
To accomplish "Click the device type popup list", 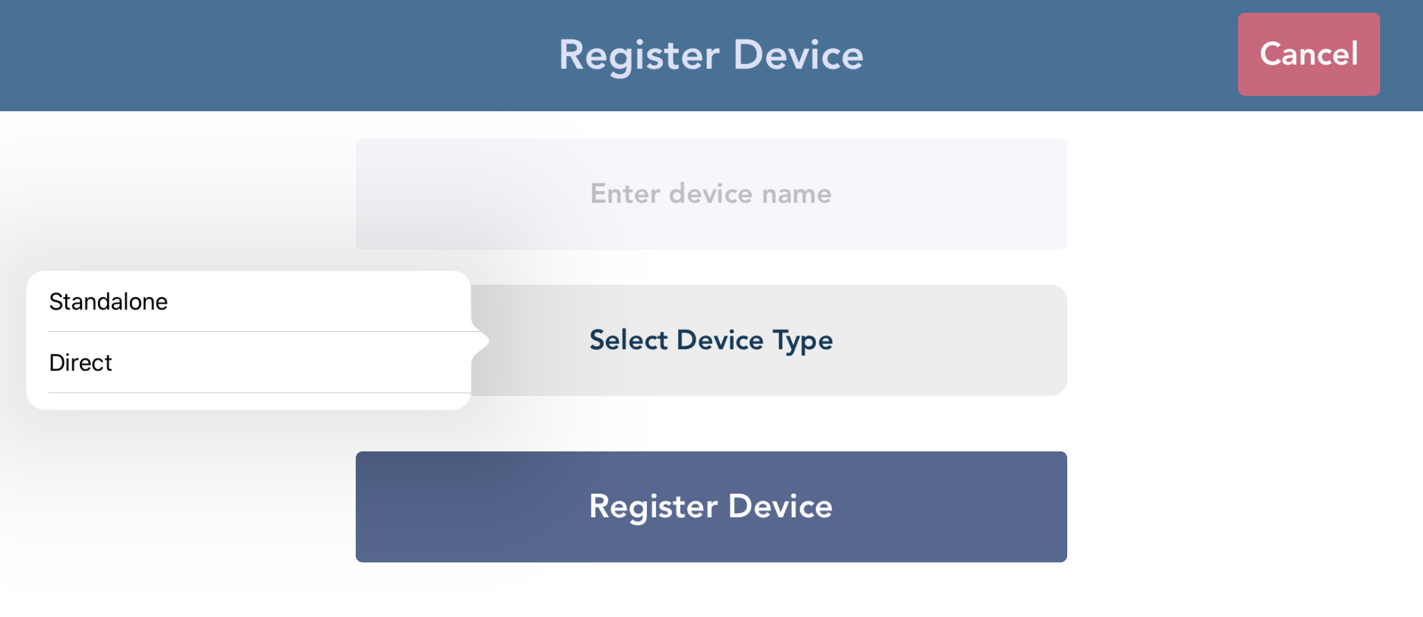I will pos(248,332).
